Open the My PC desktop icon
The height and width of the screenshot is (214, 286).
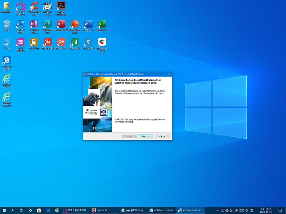point(7,44)
